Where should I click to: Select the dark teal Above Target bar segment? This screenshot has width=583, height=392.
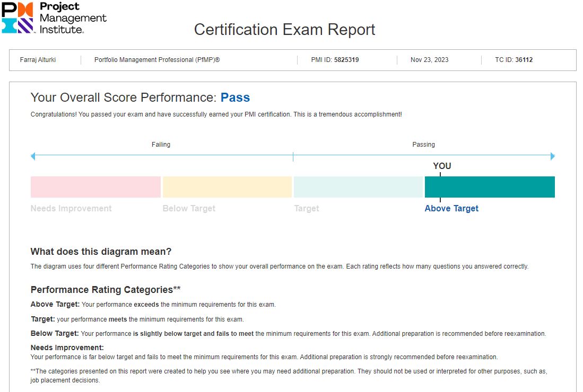pyautogui.click(x=490, y=187)
